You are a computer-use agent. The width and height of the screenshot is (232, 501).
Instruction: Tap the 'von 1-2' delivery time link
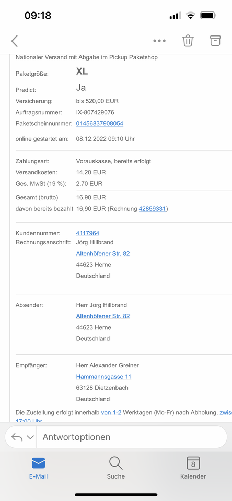point(111,412)
